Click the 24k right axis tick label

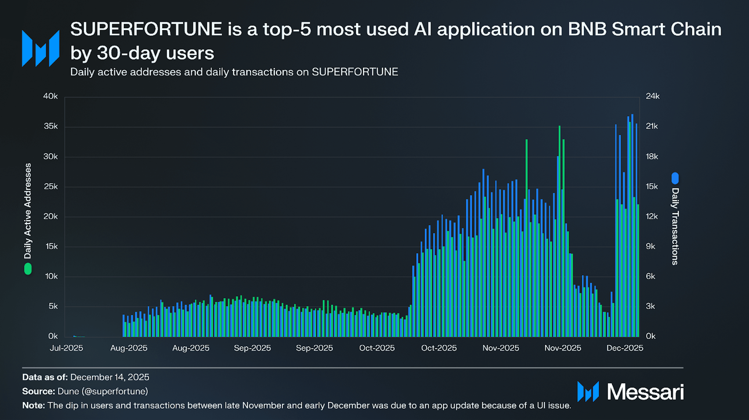pyautogui.click(x=652, y=96)
